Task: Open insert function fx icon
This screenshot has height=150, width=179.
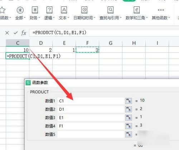Action: pos(24,33)
